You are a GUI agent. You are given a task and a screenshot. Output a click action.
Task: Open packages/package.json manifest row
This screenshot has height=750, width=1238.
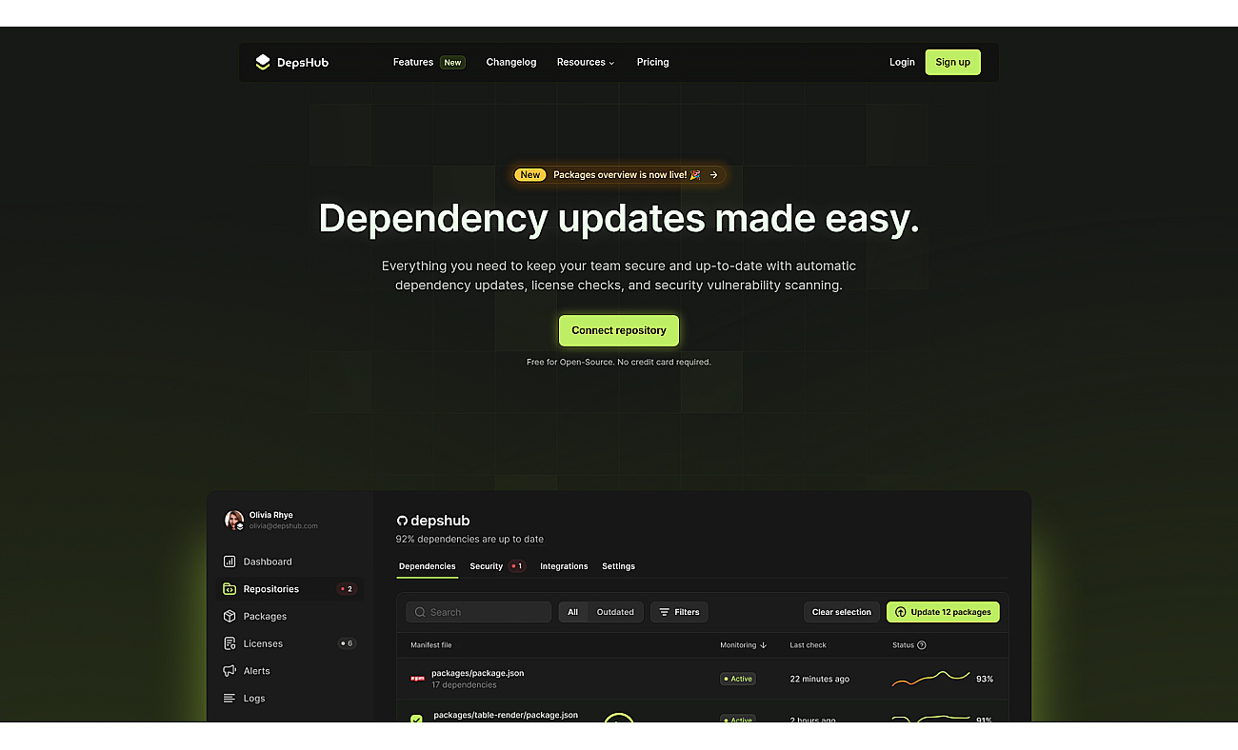(x=703, y=679)
